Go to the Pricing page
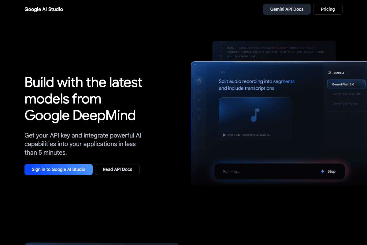The height and width of the screenshot is (245, 367). pyautogui.click(x=328, y=9)
